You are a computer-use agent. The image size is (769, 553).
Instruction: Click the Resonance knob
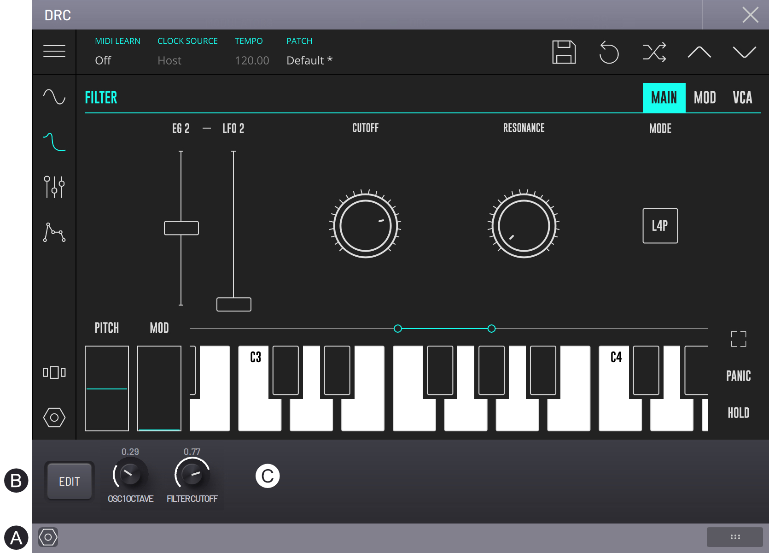coord(524,226)
